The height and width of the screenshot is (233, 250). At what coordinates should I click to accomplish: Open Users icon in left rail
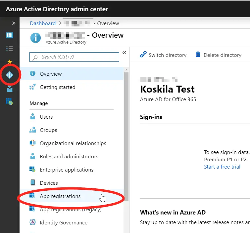pyautogui.click(x=10, y=89)
